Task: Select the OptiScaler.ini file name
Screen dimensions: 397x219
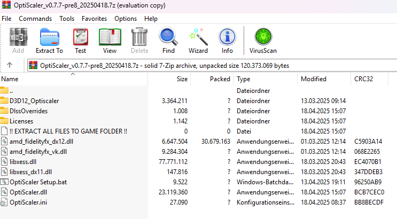Action: [x=28, y=202]
